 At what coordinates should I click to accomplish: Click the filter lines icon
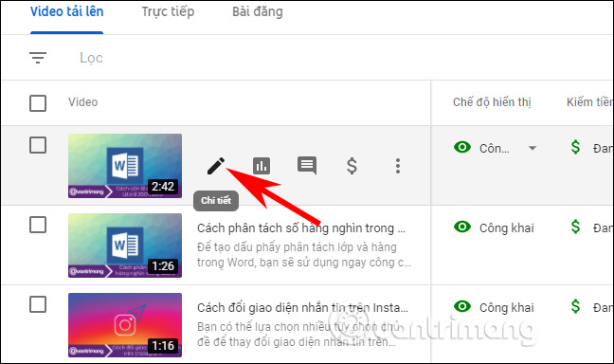[38, 58]
